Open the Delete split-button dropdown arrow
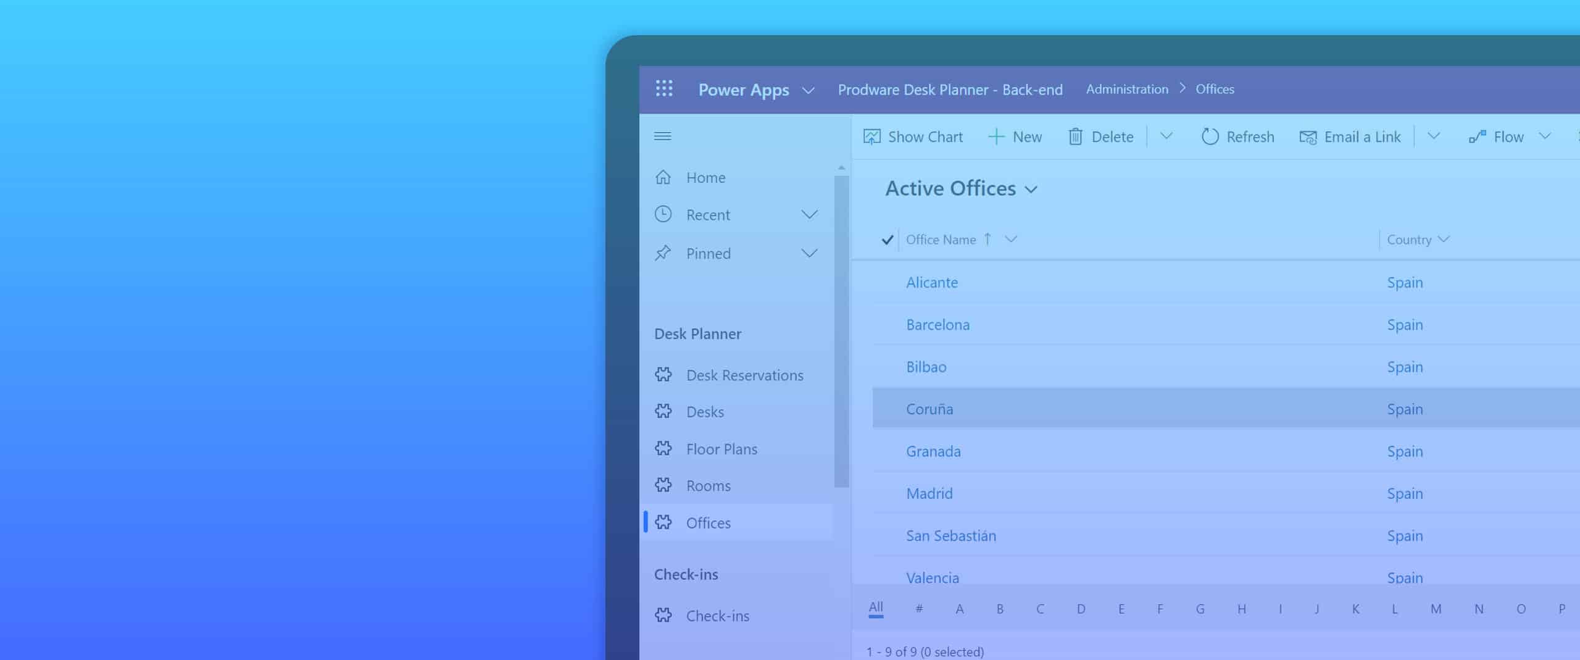The height and width of the screenshot is (660, 1580). pos(1166,136)
